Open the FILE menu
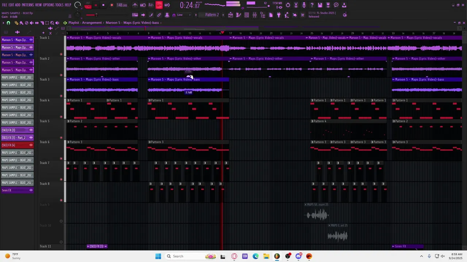 [x=4, y=5]
